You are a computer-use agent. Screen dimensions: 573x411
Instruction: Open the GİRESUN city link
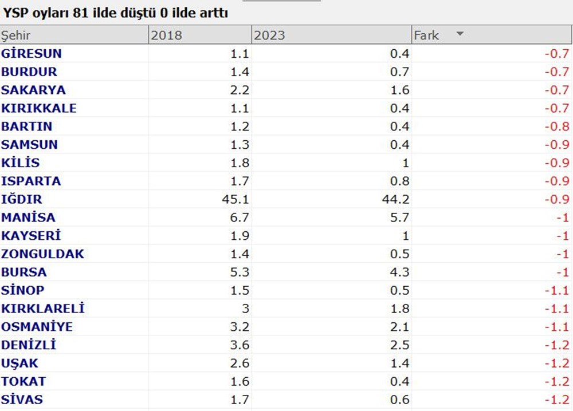pos(32,54)
